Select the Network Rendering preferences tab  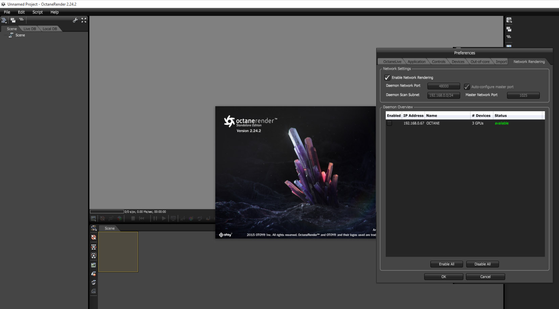(x=529, y=62)
